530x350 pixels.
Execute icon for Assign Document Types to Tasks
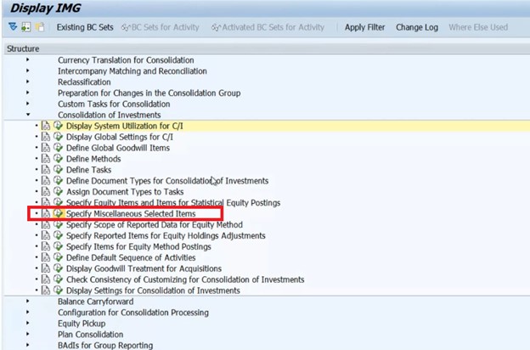pos(58,192)
